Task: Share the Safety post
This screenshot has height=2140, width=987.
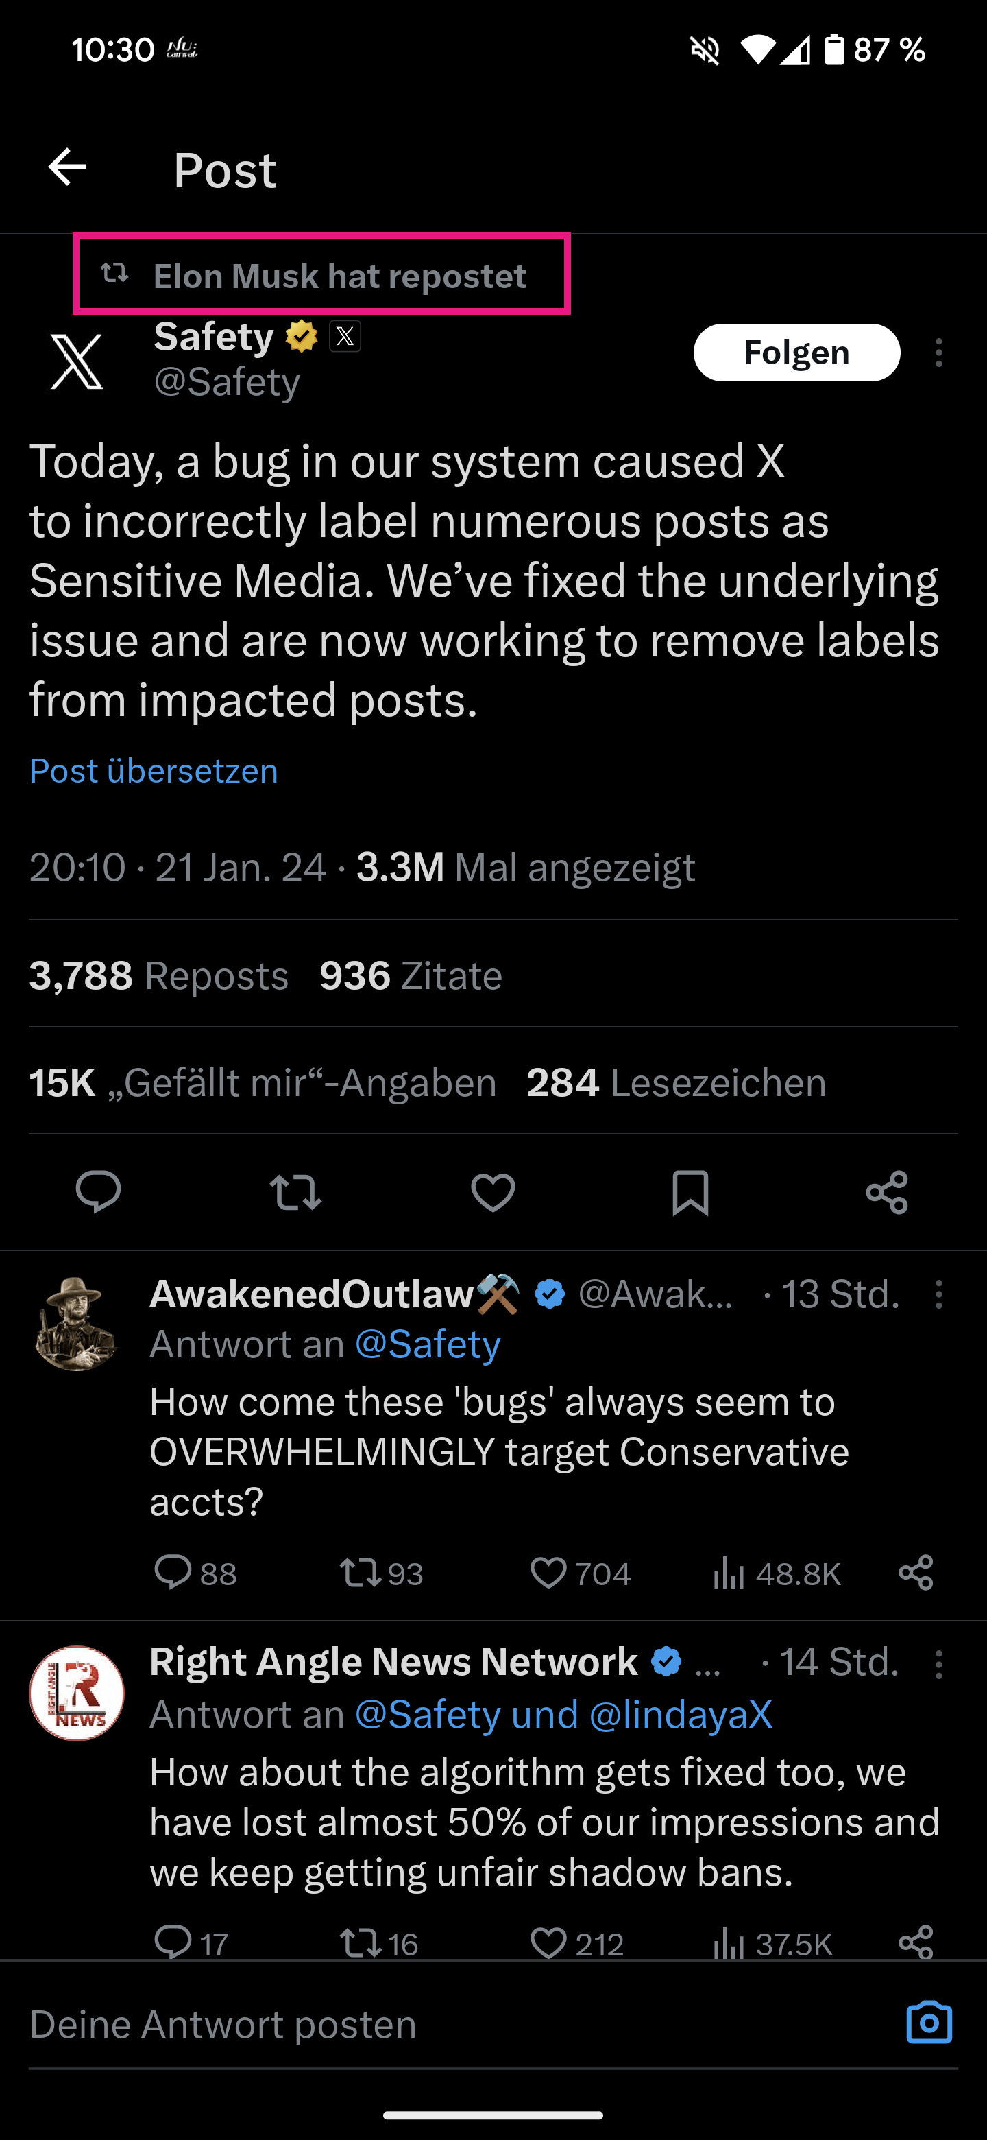Action: pyautogui.click(x=886, y=1192)
